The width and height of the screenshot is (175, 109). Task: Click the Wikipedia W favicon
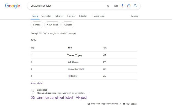tap(33, 91)
